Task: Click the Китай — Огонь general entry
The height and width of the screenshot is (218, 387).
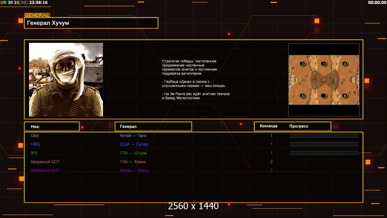Action: 134,170
